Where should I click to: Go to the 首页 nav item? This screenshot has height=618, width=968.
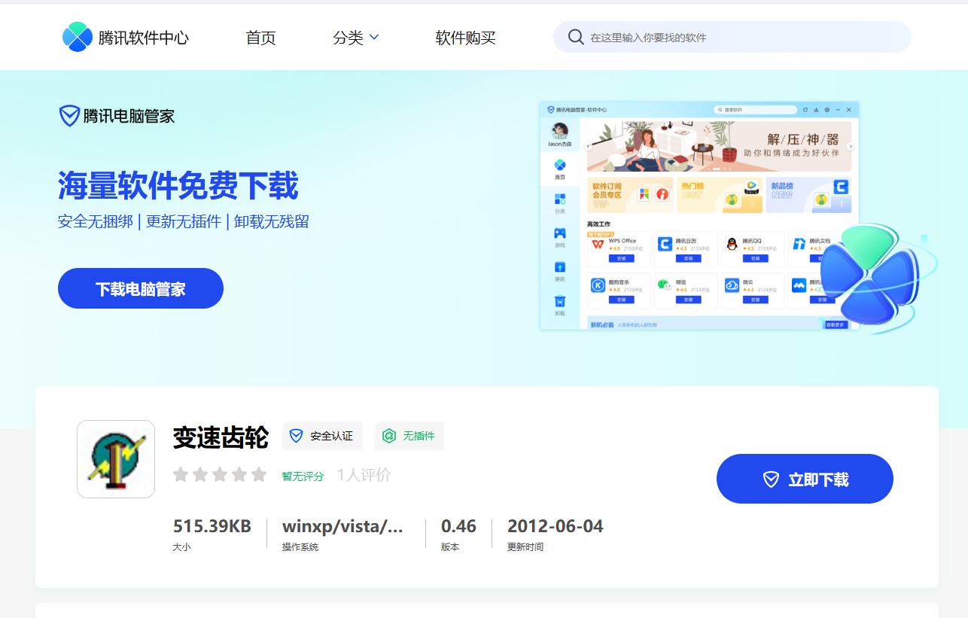click(261, 37)
